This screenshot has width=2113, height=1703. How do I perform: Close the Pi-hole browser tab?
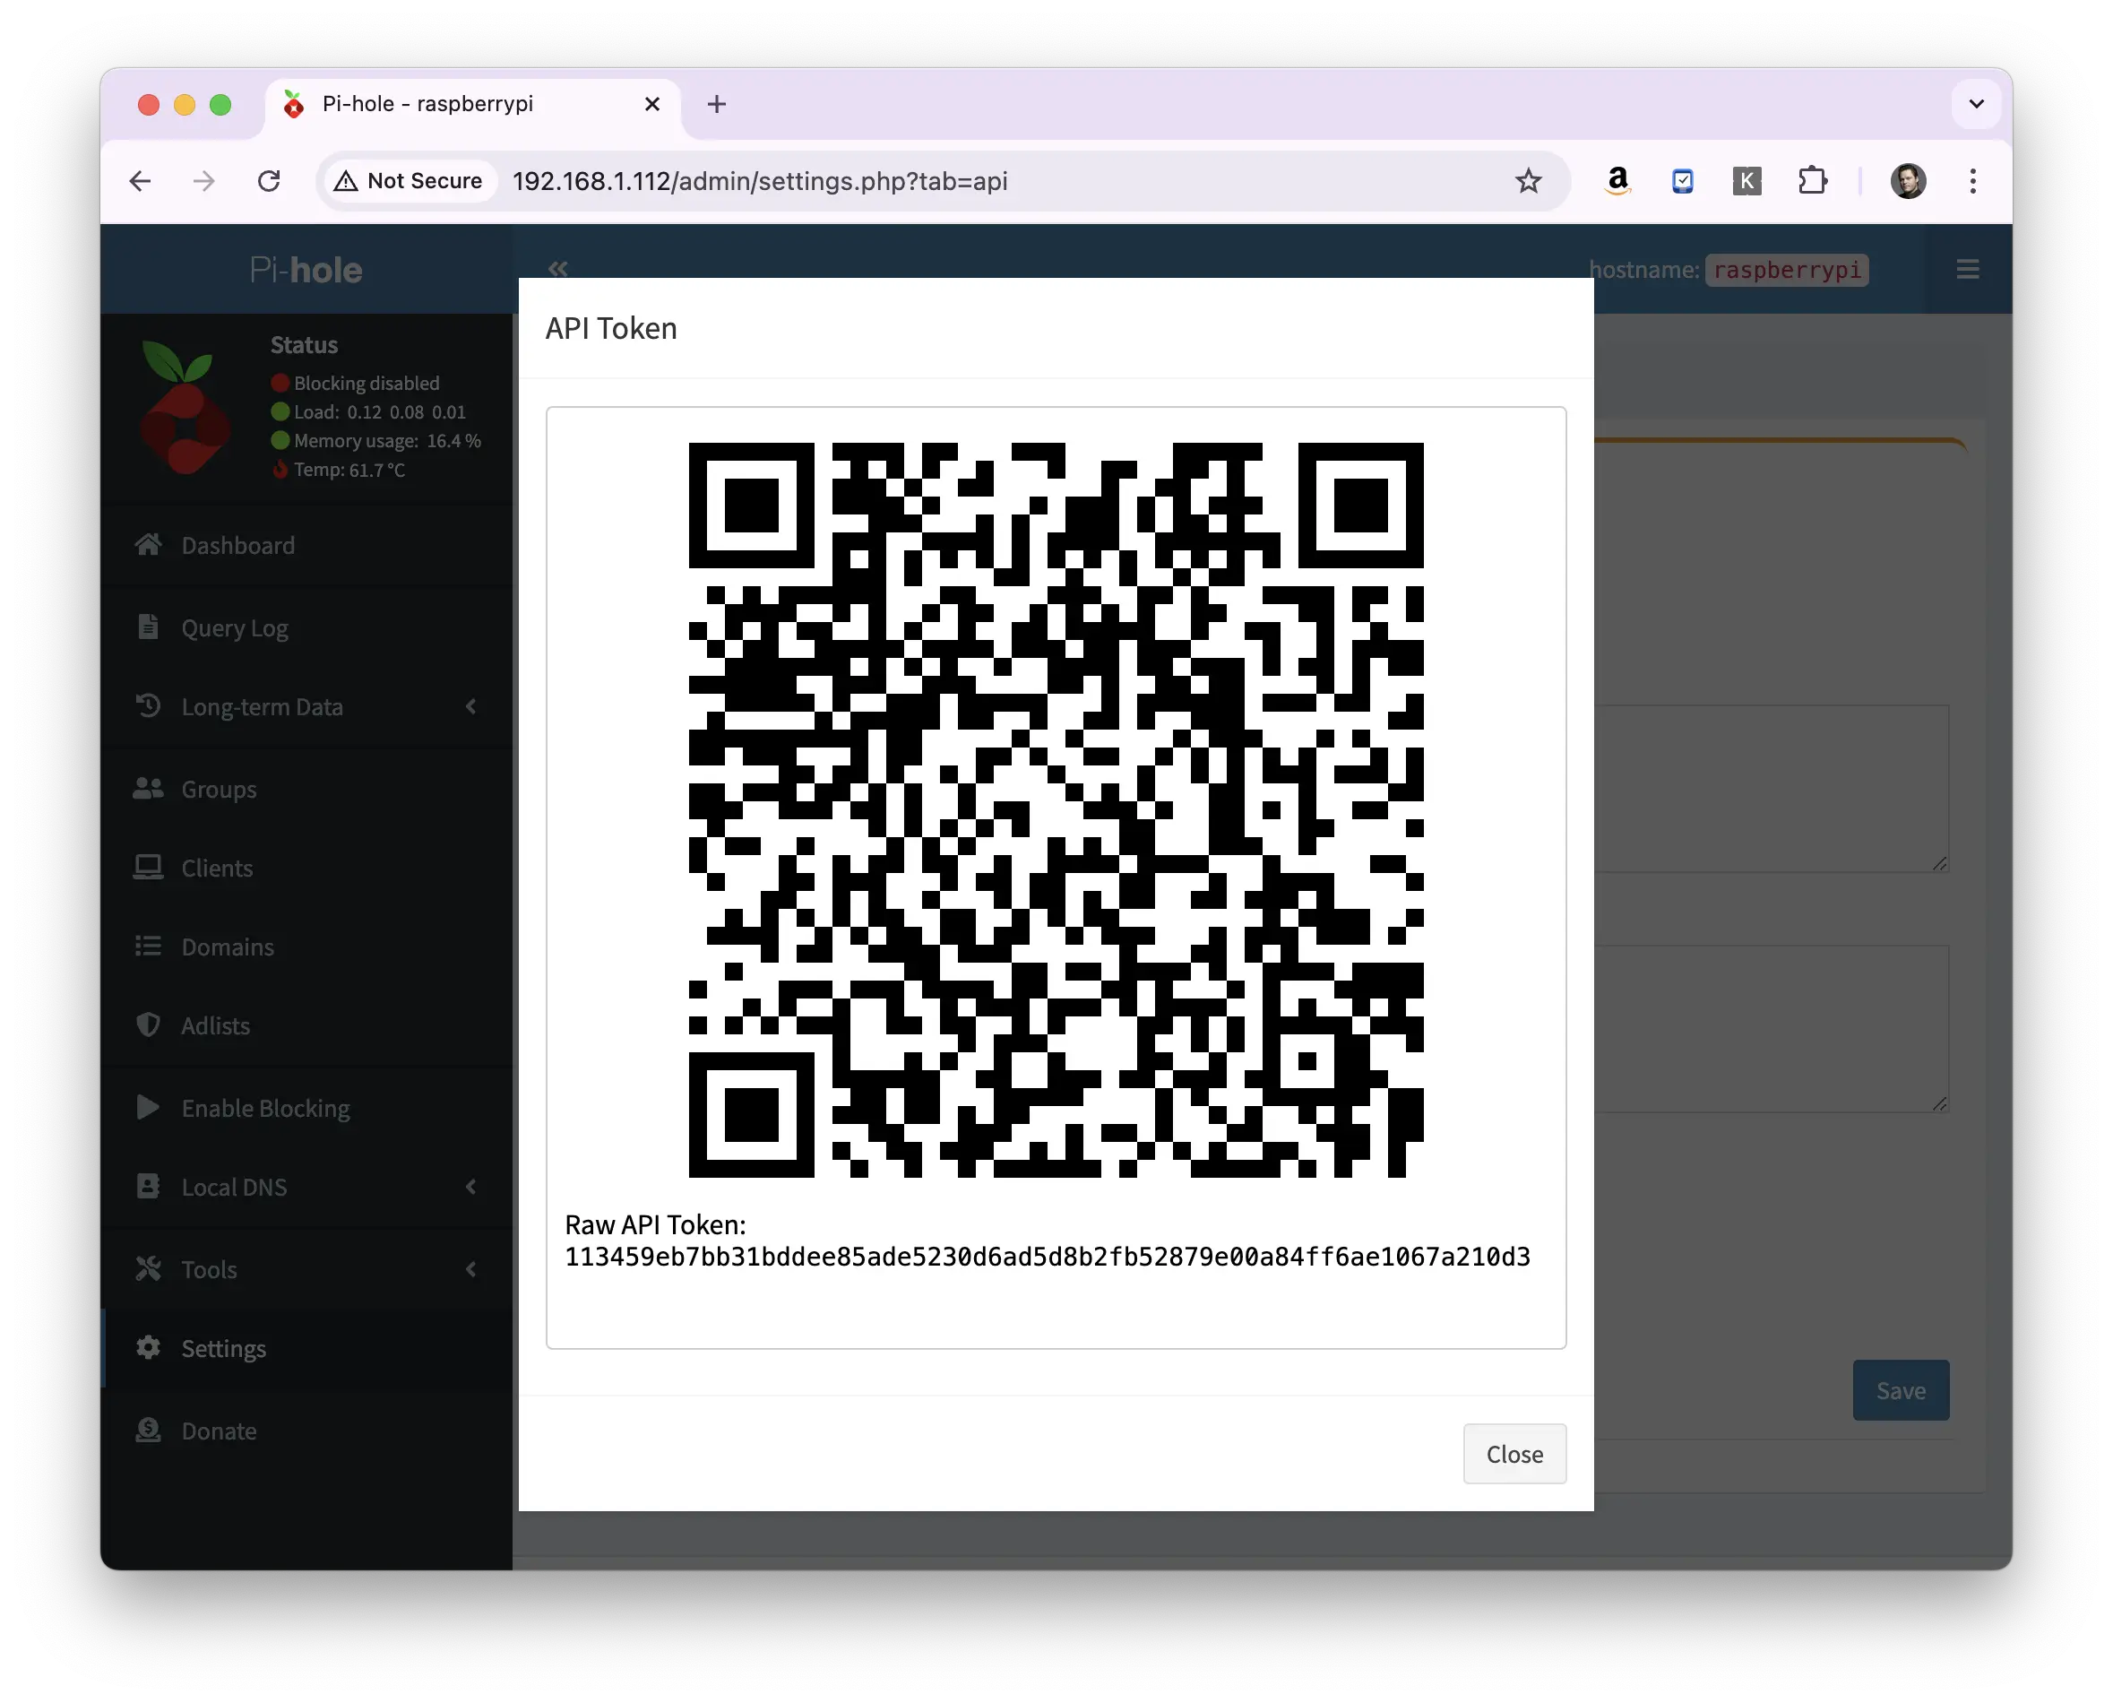point(652,104)
